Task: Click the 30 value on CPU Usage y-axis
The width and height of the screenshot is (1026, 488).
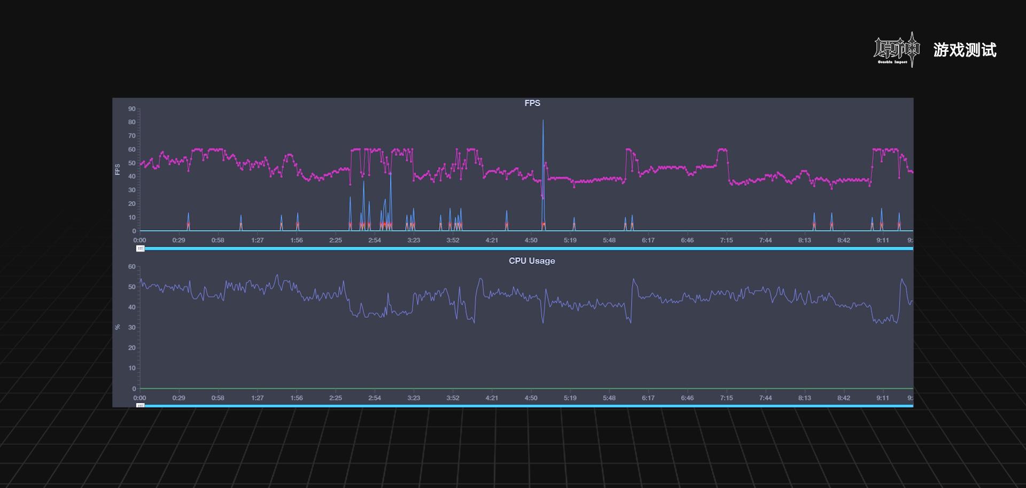Action: click(x=131, y=327)
